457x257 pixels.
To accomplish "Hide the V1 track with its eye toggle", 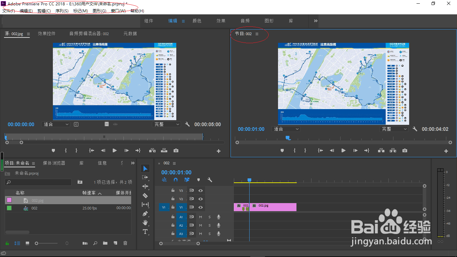I will coord(200,207).
